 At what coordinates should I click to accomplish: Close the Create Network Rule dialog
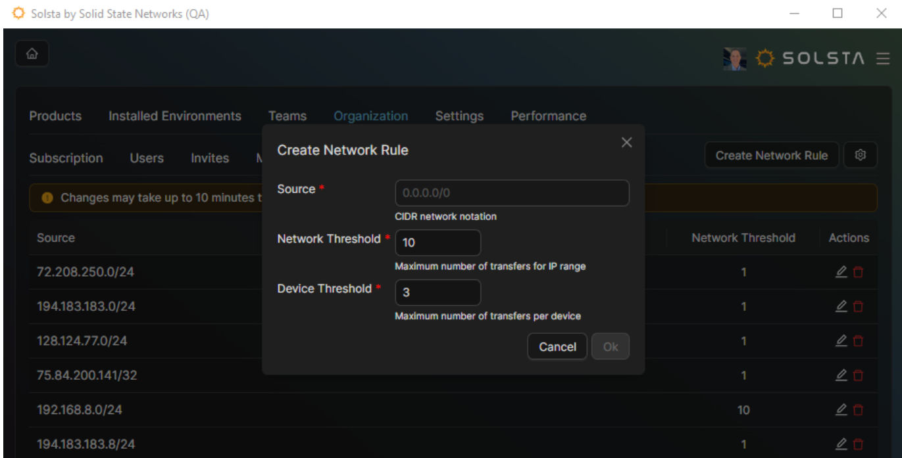[x=626, y=143]
